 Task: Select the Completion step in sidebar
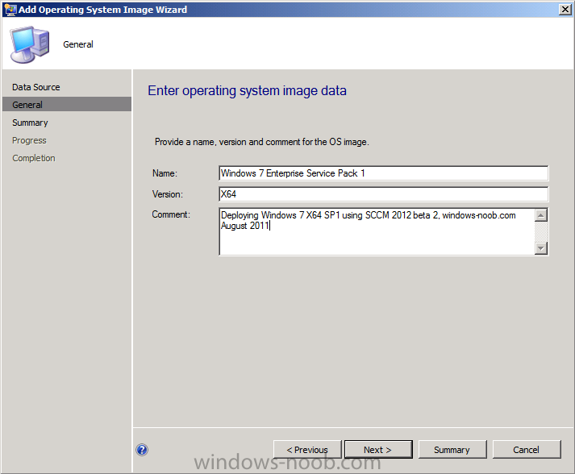point(34,158)
